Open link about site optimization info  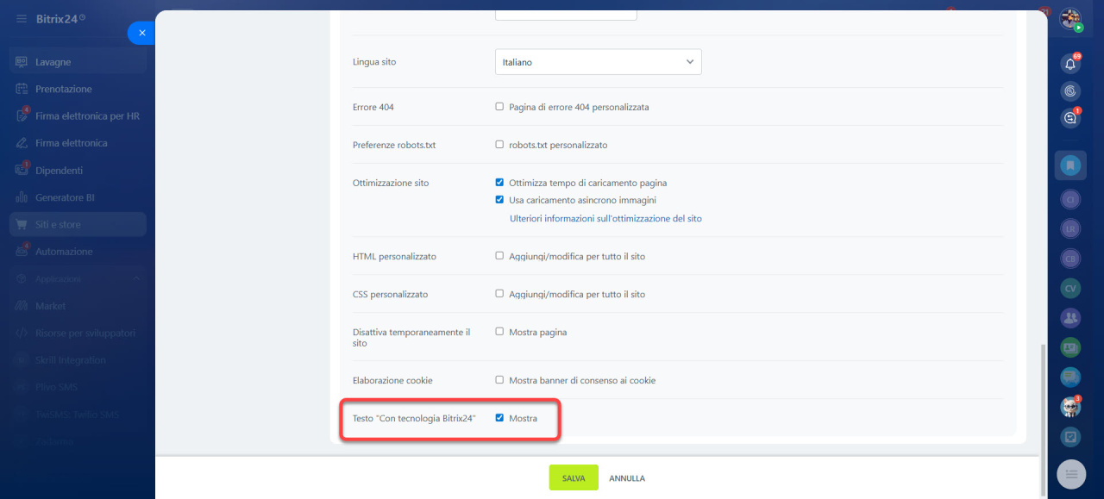[605, 219]
